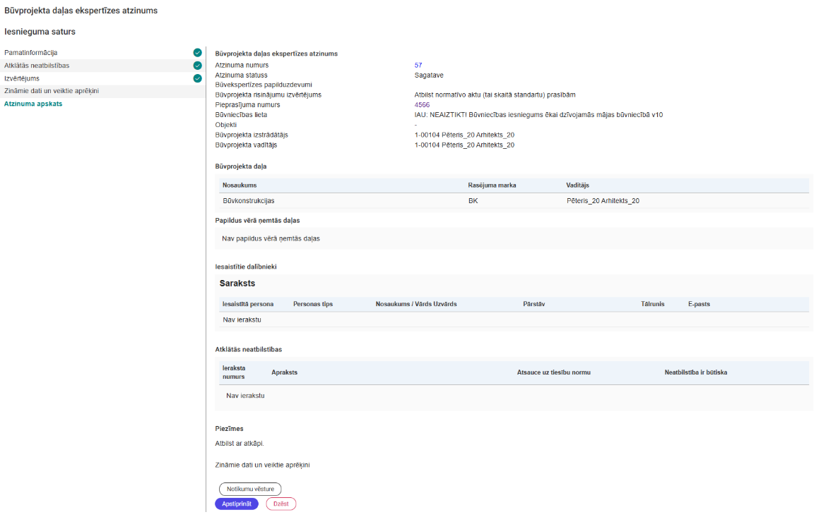Click the checkmark icon next to Atklātās neatbilstības
The height and width of the screenshot is (517, 821).
pos(198,66)
